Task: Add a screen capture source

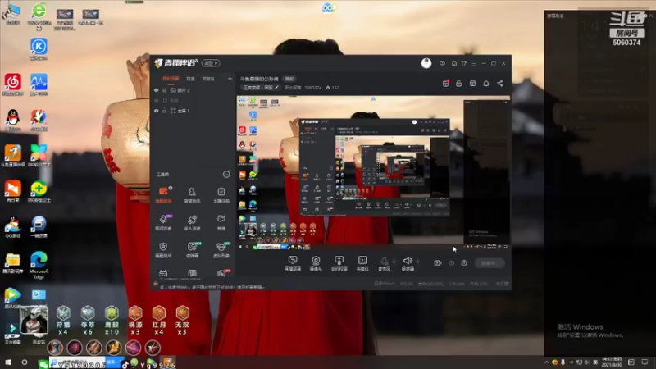Action: [293, 263]
